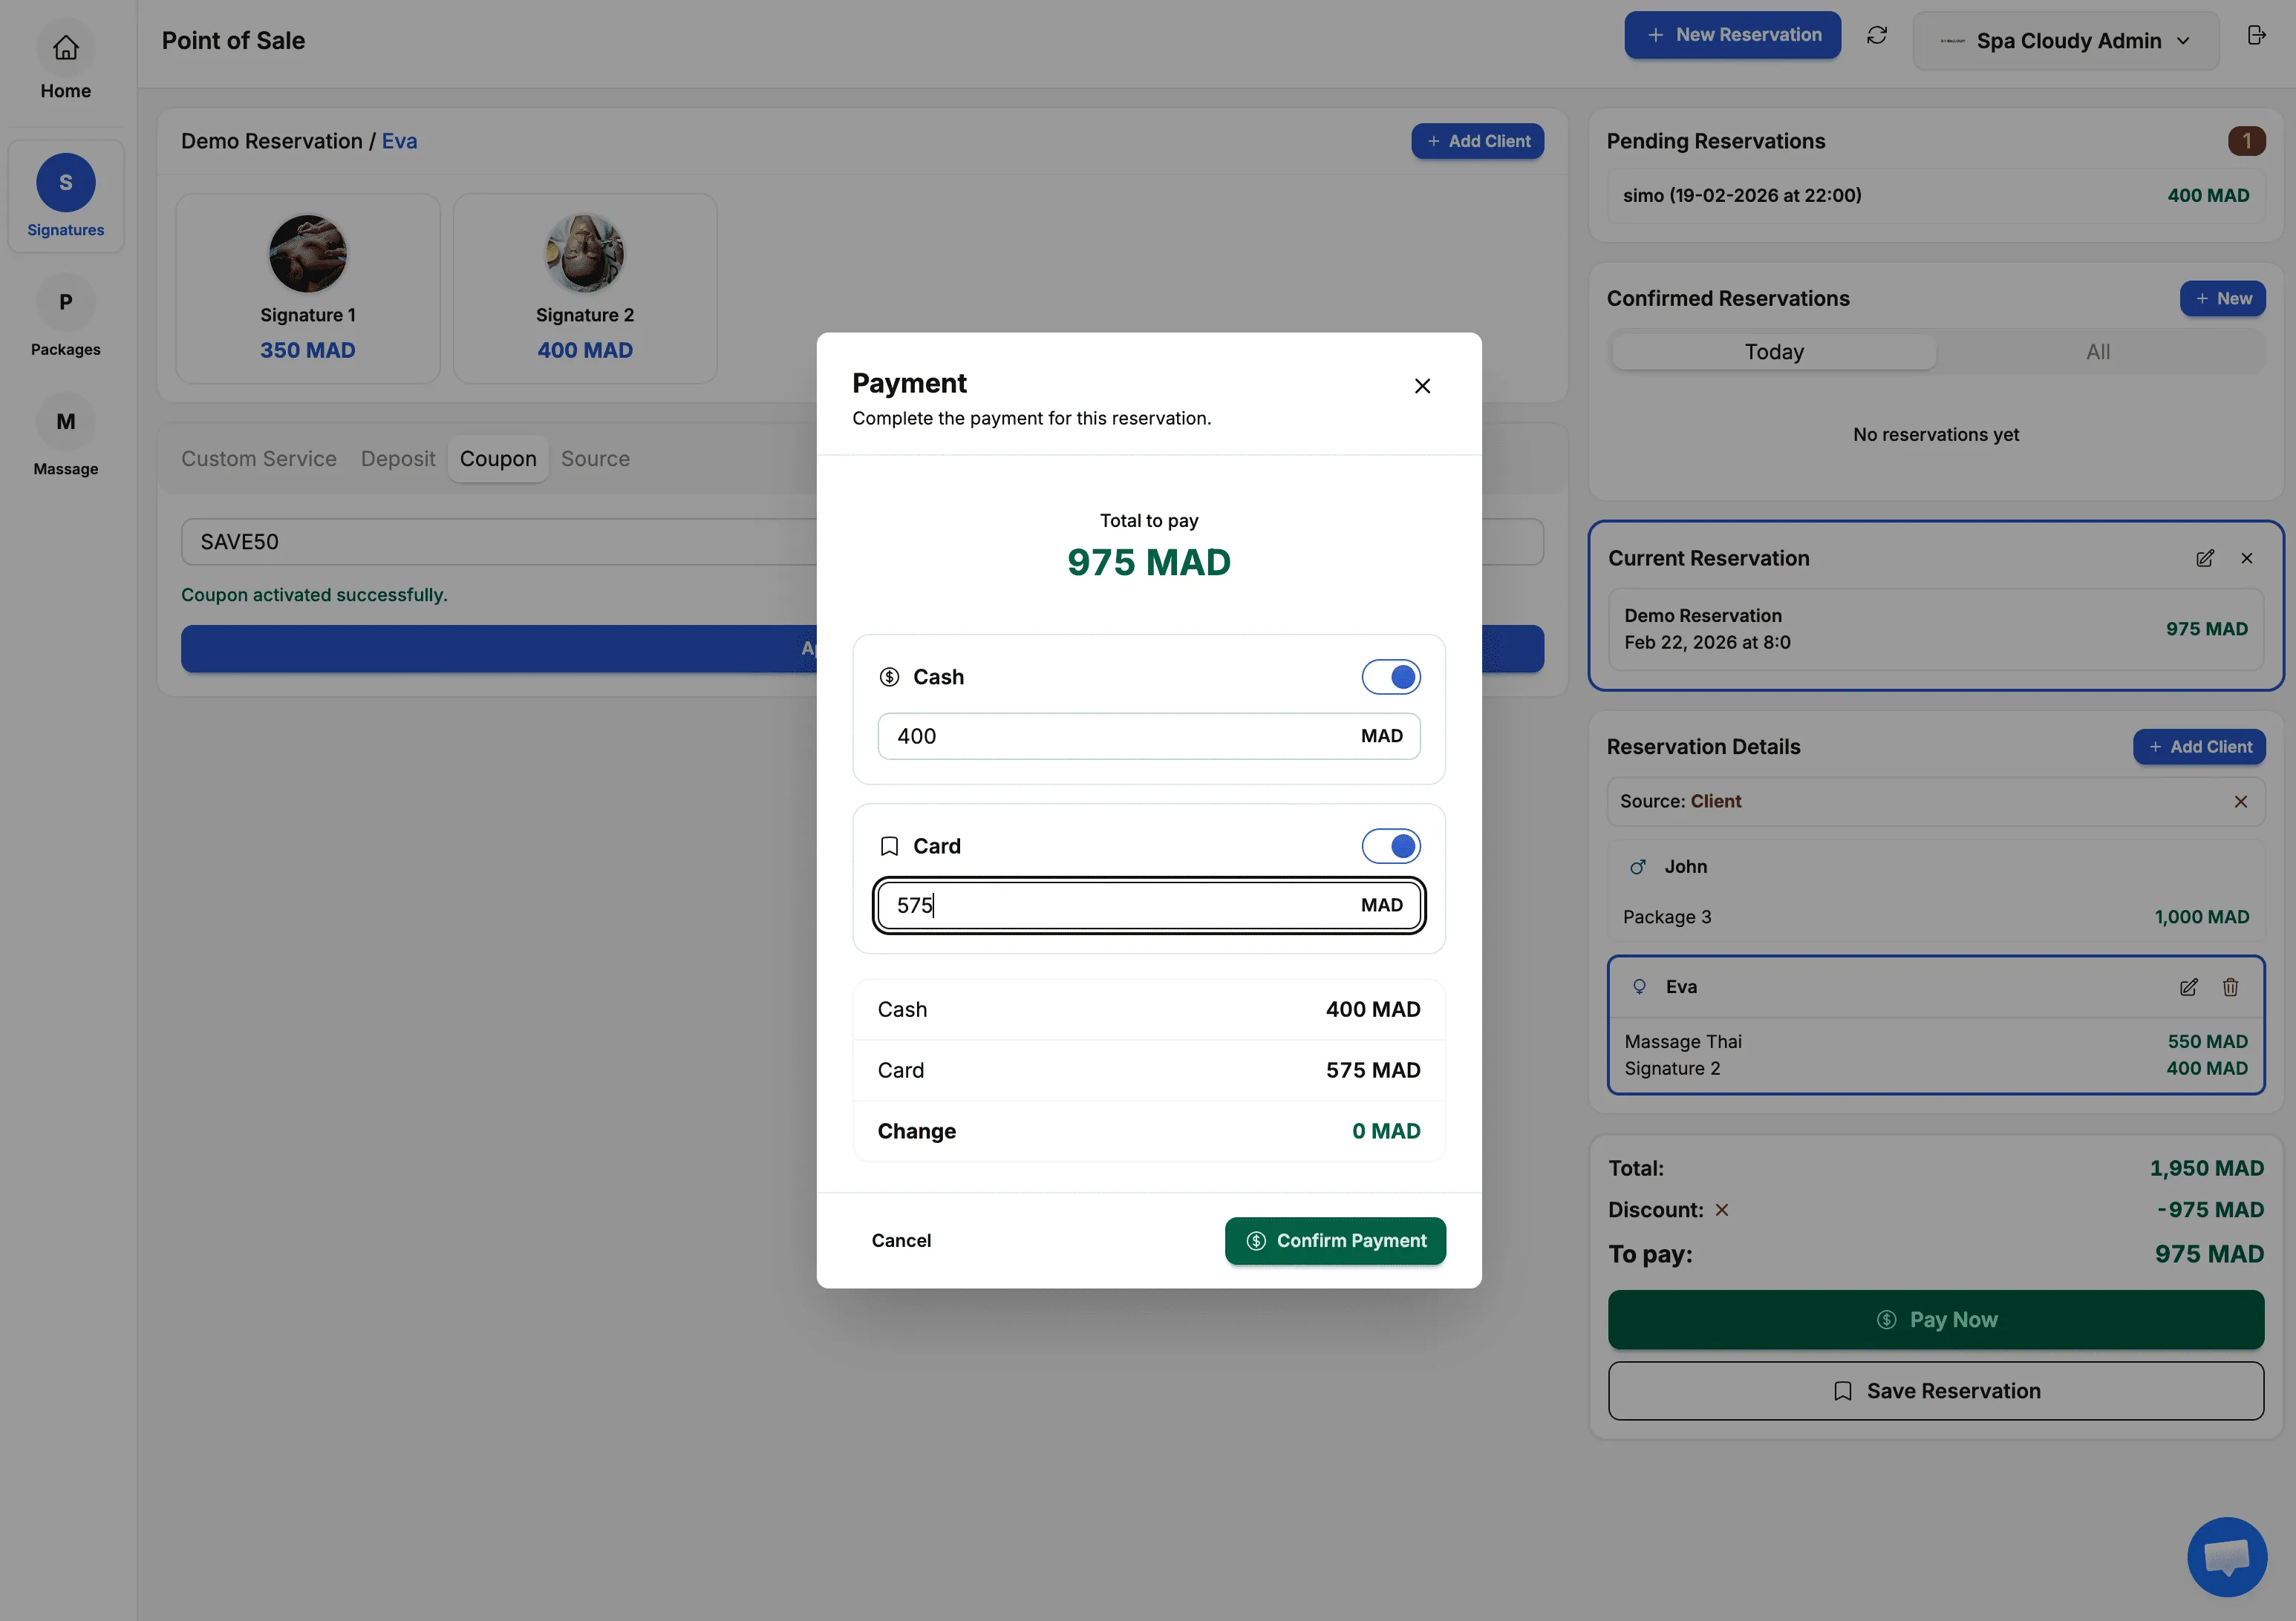Delete Eva using the trash icon
This screenshot has height=1621, width=2296.
pos(2231,986)
